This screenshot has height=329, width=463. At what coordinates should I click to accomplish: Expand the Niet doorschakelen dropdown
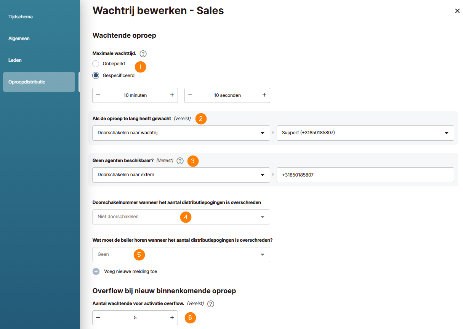coord(181,217)
